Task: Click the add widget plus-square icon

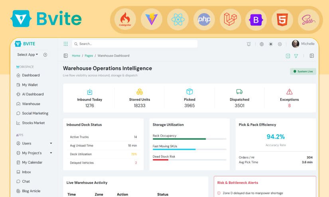Action: [288, 56]
